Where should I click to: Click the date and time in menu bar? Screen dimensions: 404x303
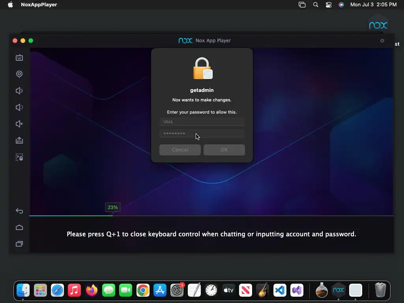pos(373,5)
